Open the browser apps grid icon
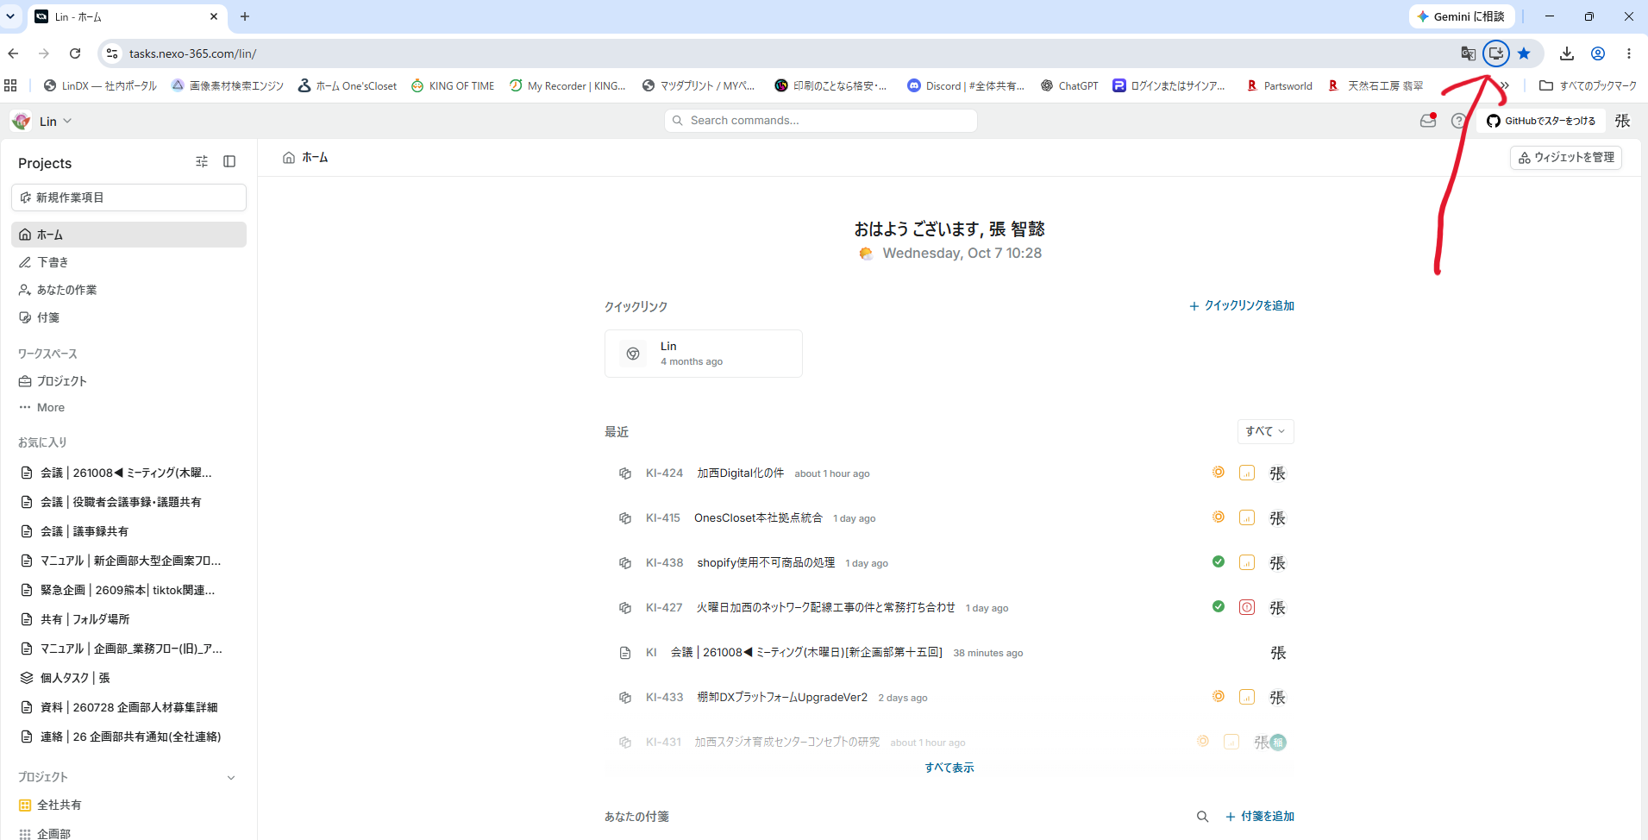Image resolution: width=1648 pixels, height=840 pixels. point(10,85)
